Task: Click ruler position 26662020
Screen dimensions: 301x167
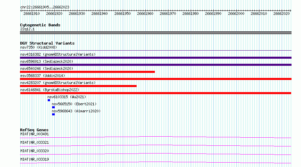Action: 281,13
